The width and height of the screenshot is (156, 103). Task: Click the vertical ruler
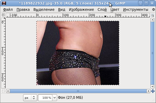pyautogui.click(x=3, y=53)
